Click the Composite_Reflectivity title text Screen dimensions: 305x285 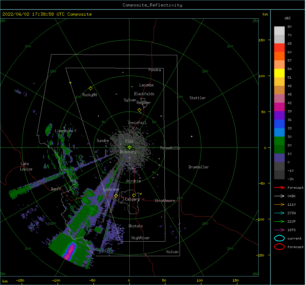coord(152,5)
